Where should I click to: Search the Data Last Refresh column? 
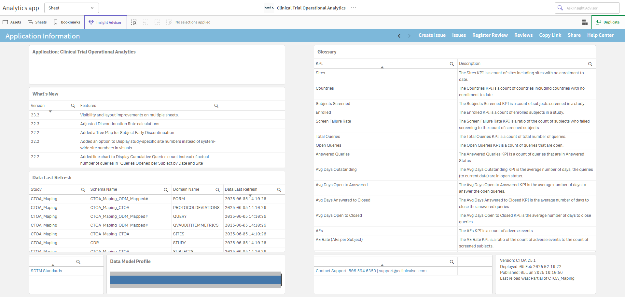tap(279, 190)
